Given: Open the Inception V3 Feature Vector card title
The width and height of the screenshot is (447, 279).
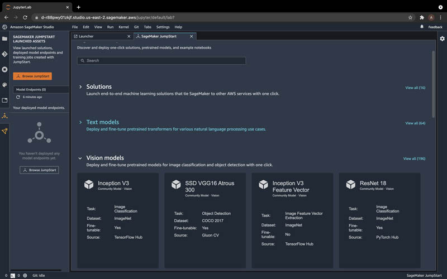Looking at the screenshot, I should (x=291, y=186).
